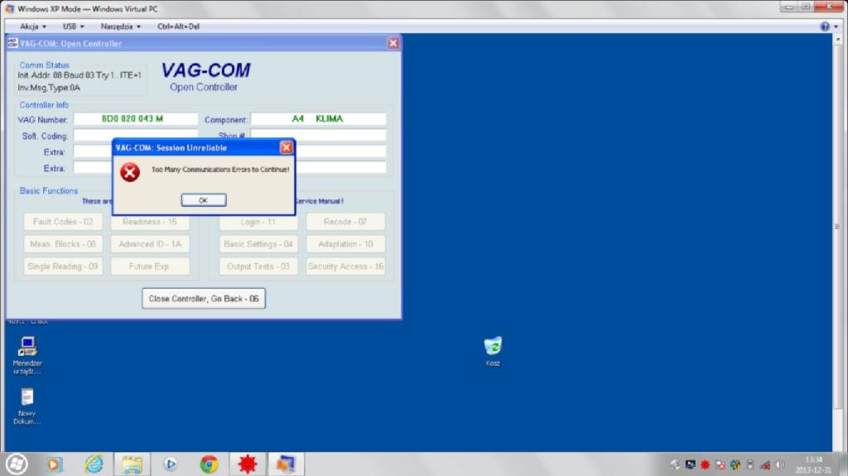Click the network connection tray icon
The image size is (848, 476).
764,464
